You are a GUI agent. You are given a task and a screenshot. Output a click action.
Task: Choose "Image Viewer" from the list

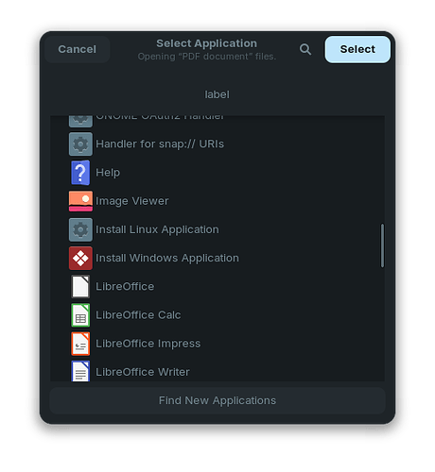(132, 201)
